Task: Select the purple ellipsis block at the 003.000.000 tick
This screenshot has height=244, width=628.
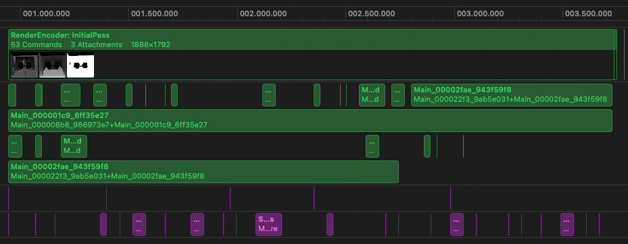Action: 457,224
